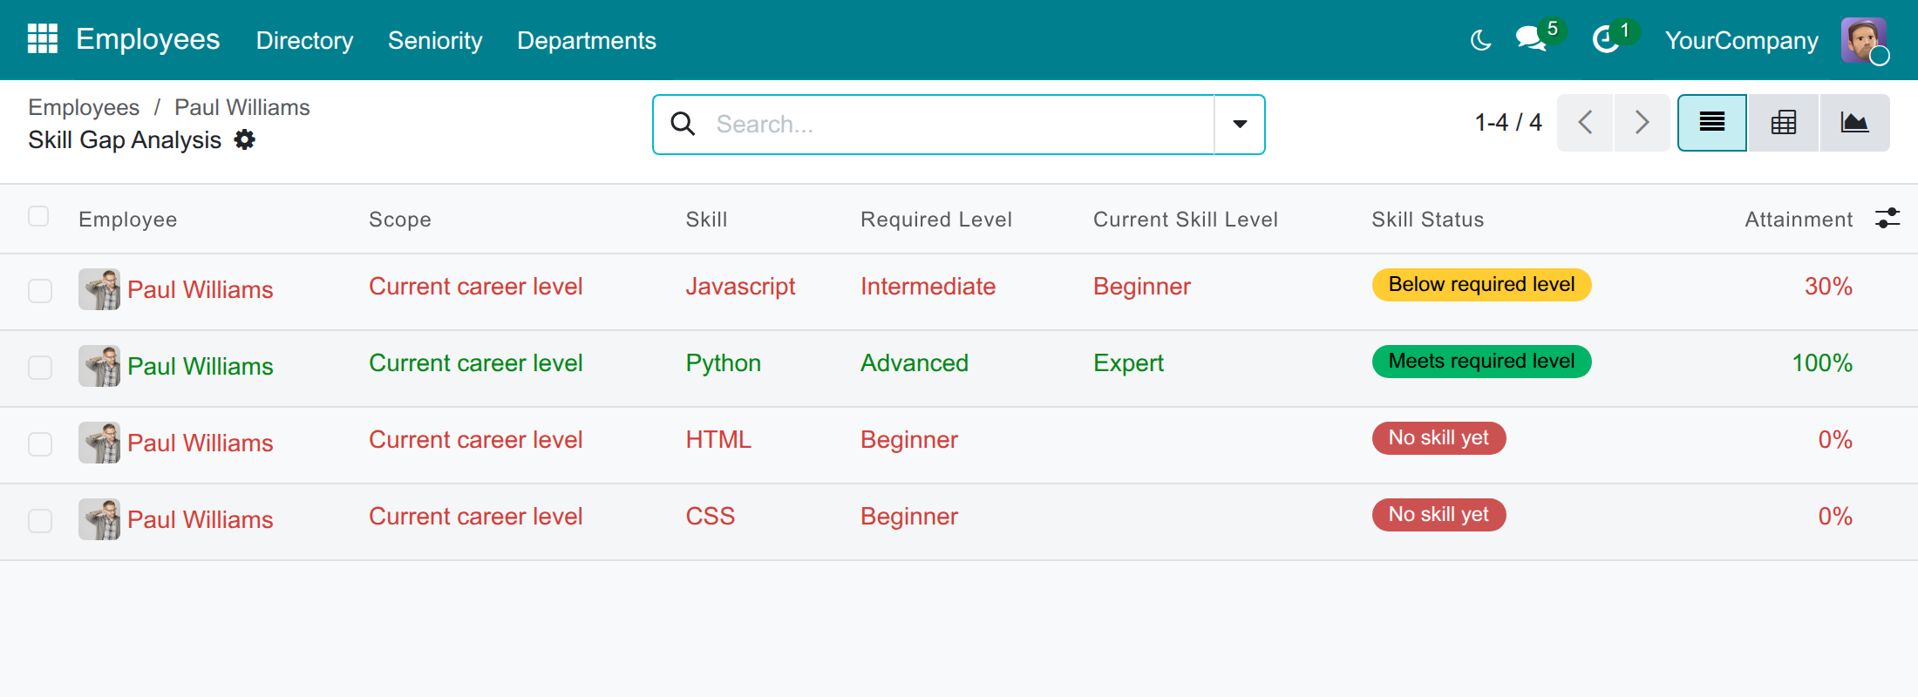Open the Departments menu

coord(586,40)
